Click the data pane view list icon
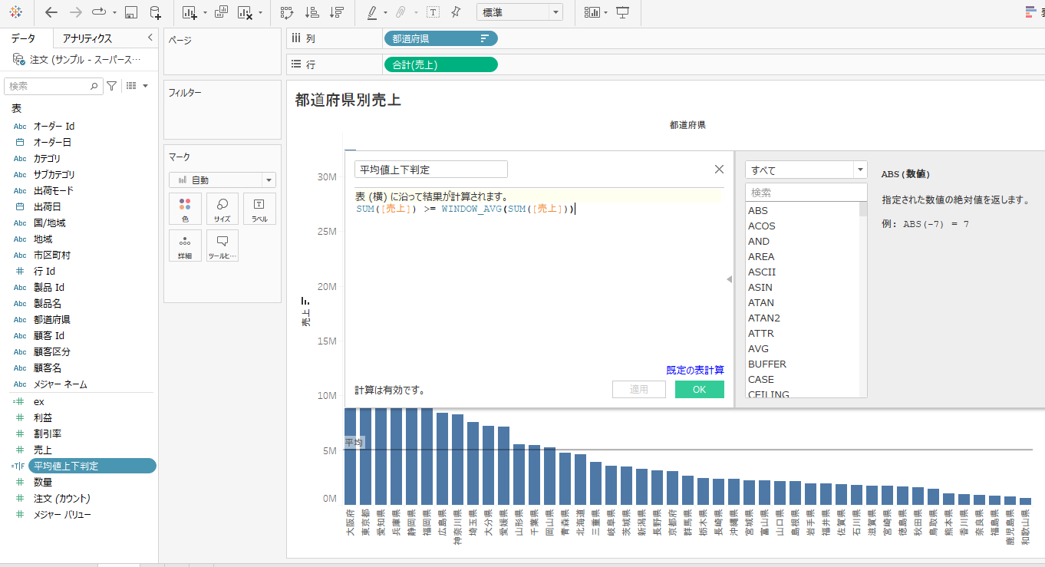Screen dimensions: 1045x567 [130, 86]
